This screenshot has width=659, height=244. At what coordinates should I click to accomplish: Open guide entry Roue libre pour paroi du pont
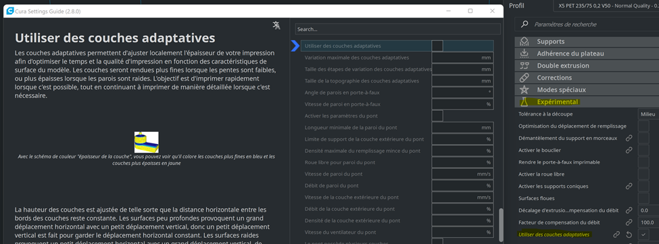tap(339, 162)
